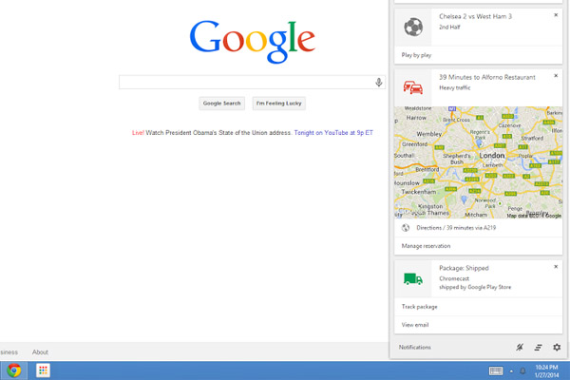Click the red traffic cars icon
570x380 pixels.
413,87
